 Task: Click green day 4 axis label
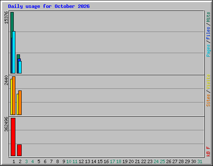[x=32, y=161]
